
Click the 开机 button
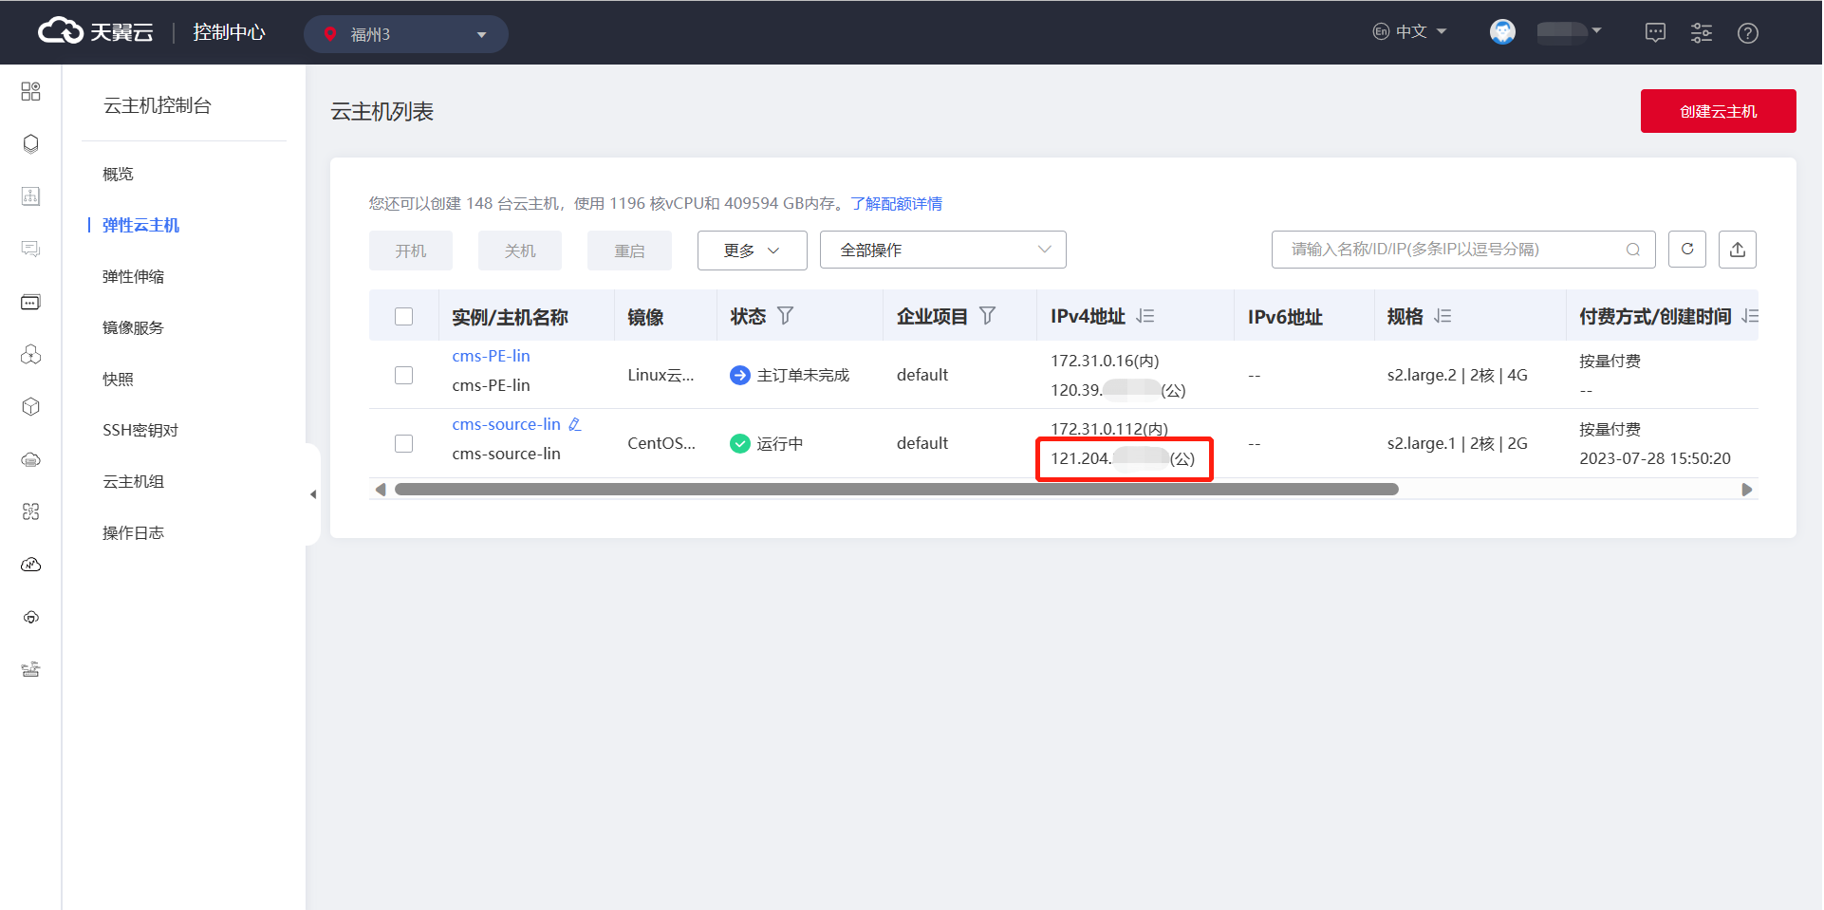tap(411, 251)
